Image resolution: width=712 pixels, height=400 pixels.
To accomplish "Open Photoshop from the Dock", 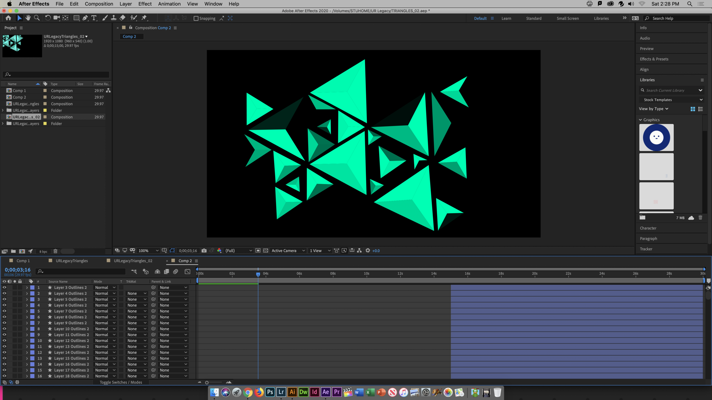I will 270,392.
